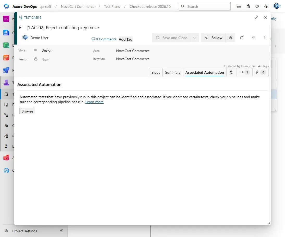Open the Pipelines rocket icon in sidebar
Viewport: 285px width, 237px height.
(x=6, y=70)
